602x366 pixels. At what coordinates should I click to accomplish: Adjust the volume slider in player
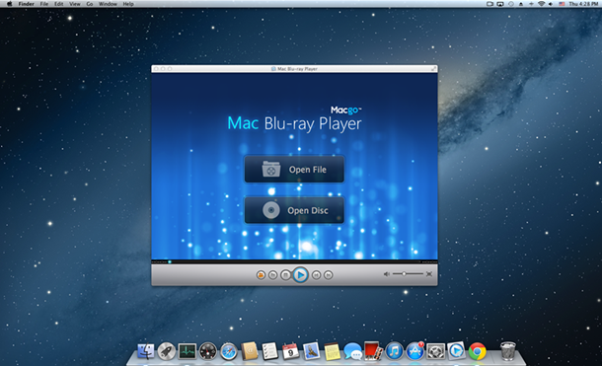tap(408, 273)
